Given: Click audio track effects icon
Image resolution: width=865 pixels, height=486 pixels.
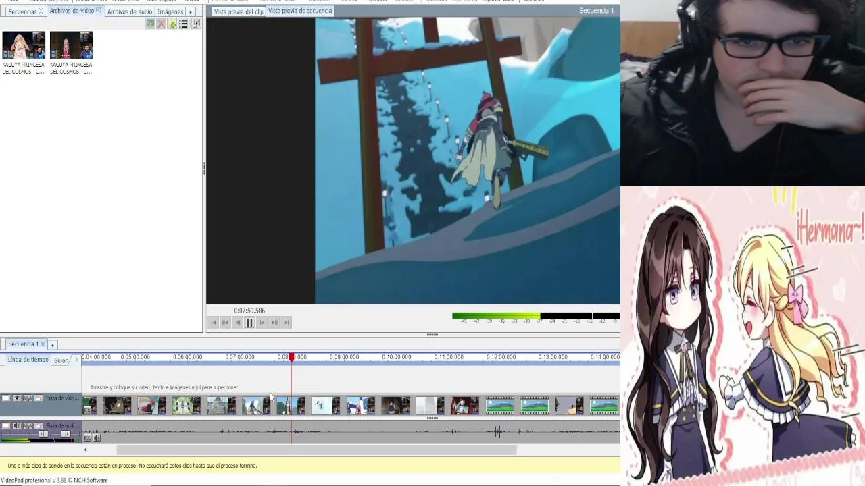Looking at the screenshot, I should [28, 425].
